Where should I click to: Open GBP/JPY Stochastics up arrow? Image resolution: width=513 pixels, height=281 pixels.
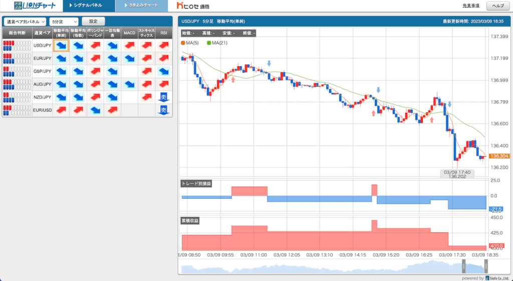[x=147, y=71]
